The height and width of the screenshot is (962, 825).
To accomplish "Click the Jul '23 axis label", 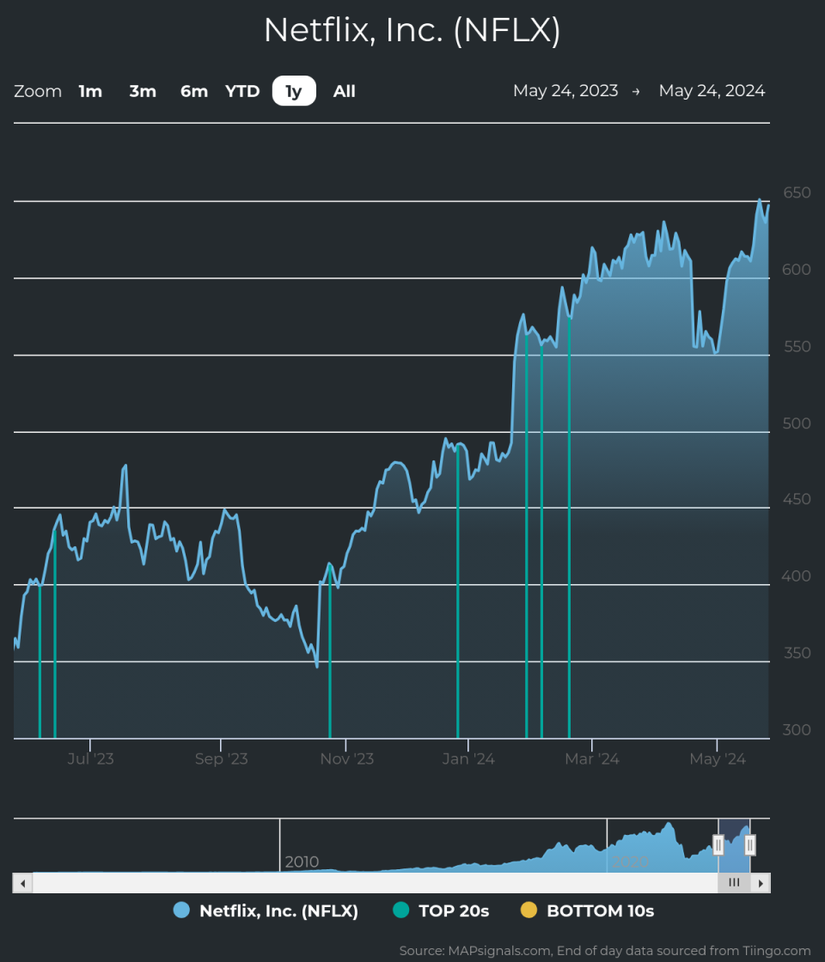I will coord(90,759).
